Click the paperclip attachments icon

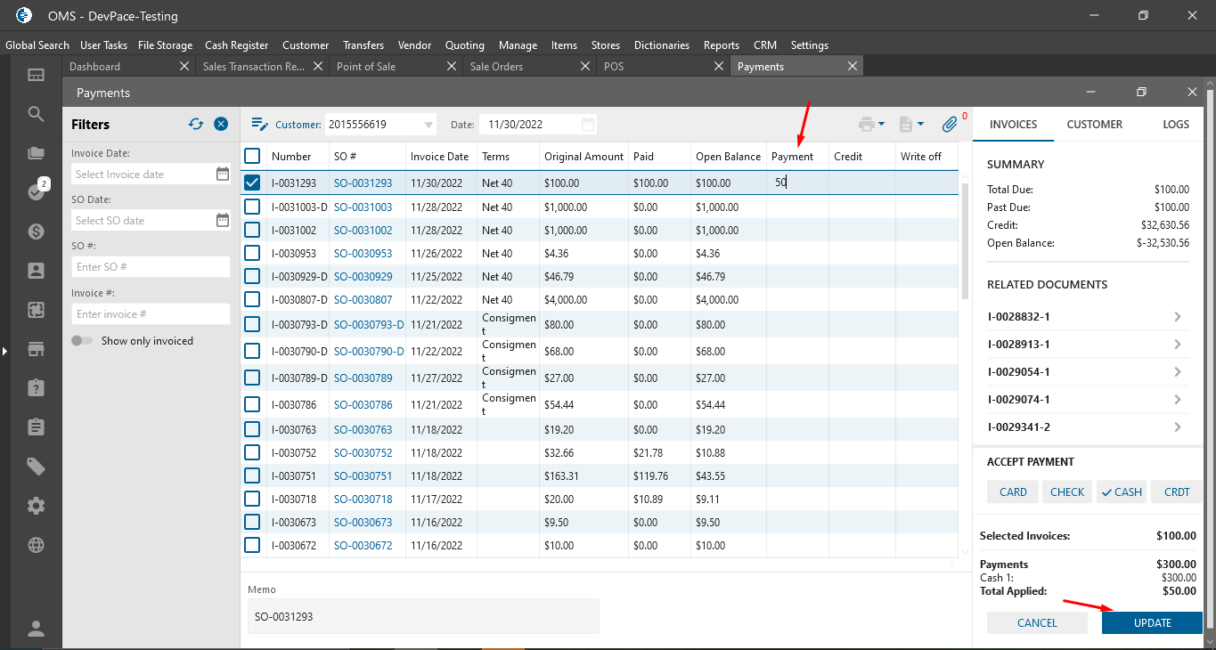click(x=950, y=125)
